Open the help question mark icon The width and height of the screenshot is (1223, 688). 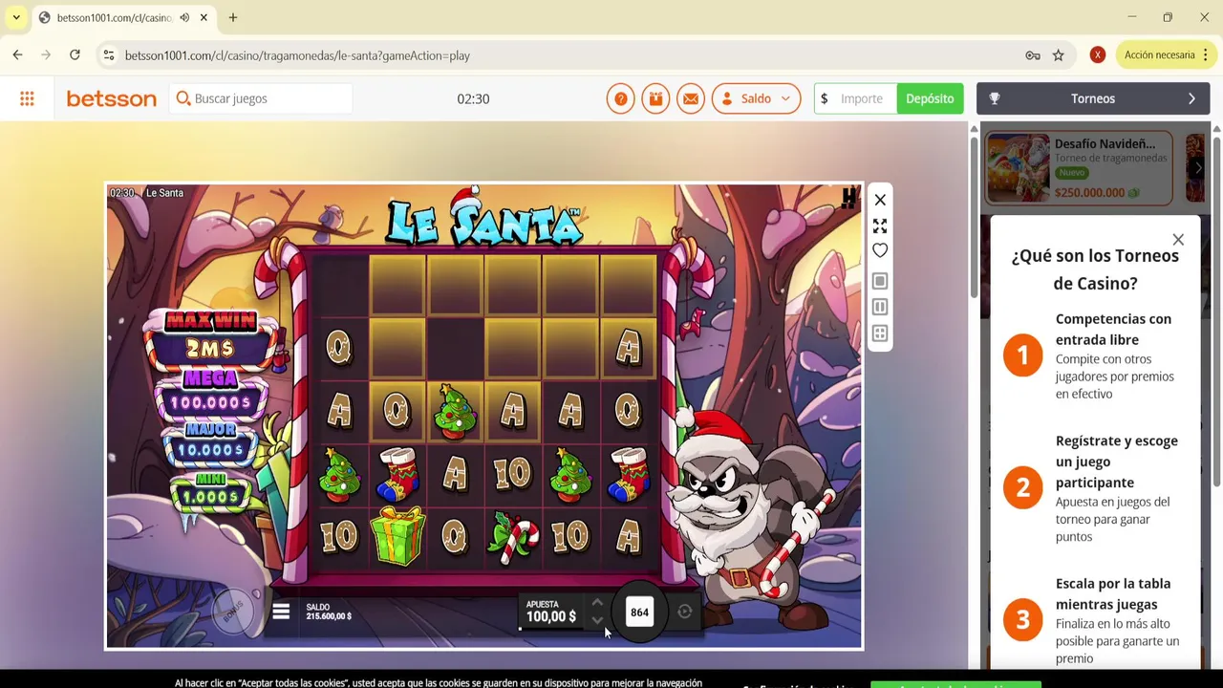coord(620,98)
